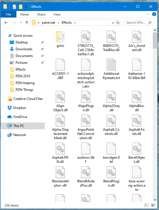
Task: Expand the ribbon with the chevron
Action: click(x=148, y=14)
